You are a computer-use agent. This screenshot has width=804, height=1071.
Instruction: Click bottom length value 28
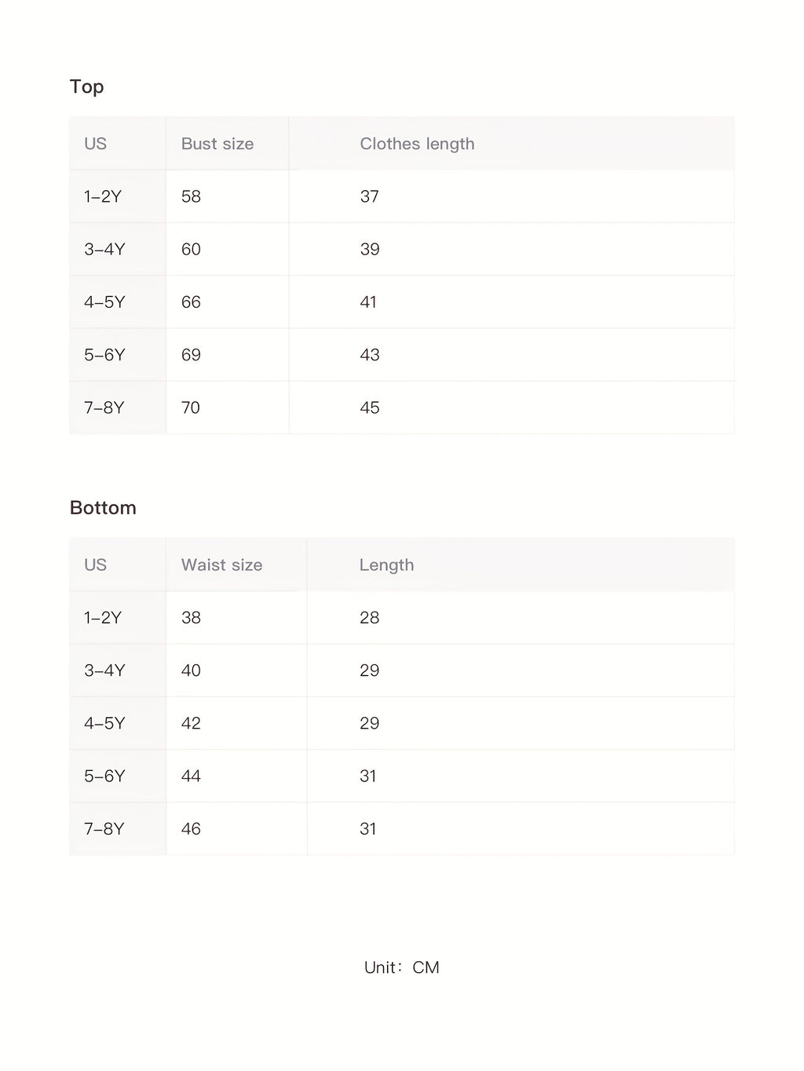point(369,618)
